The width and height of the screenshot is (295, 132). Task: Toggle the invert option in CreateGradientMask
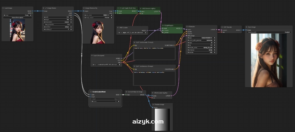point(105,99)
